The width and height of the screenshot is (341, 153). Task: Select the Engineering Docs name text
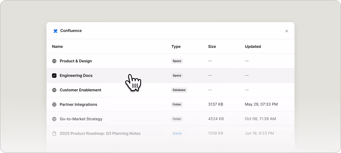76,75
